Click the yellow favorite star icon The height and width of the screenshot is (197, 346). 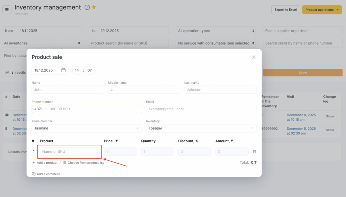point(94,7)
